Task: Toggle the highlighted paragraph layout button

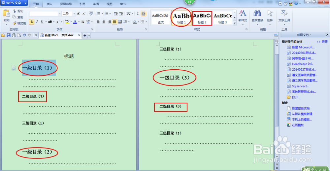Action: 143,14
